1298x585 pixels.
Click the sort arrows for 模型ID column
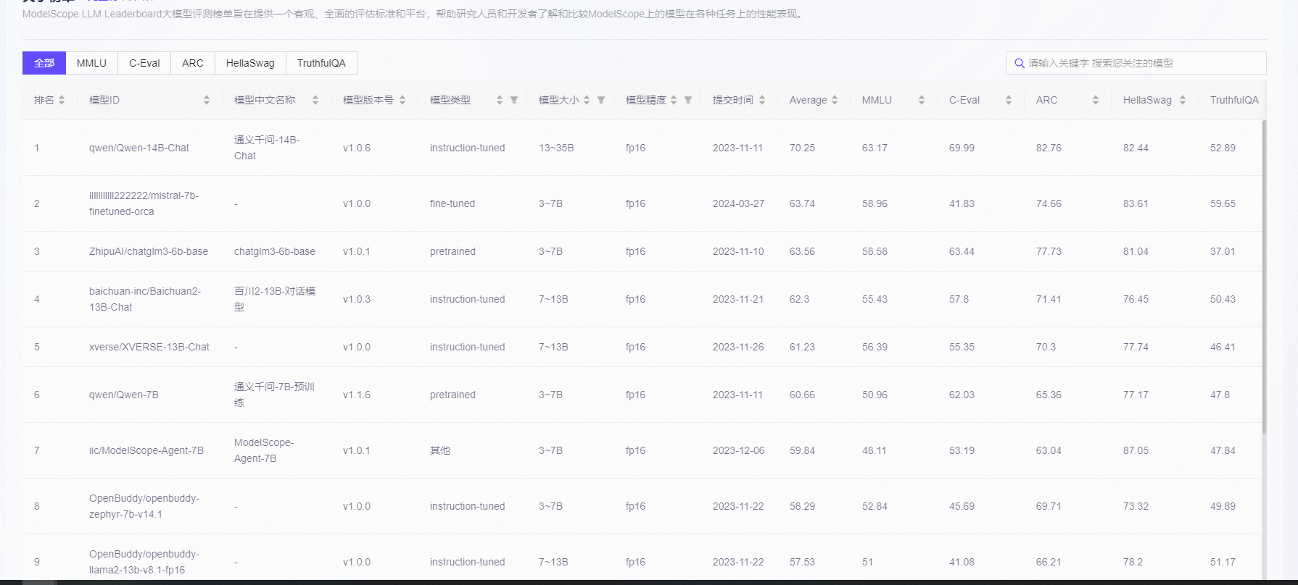(207, 100)
